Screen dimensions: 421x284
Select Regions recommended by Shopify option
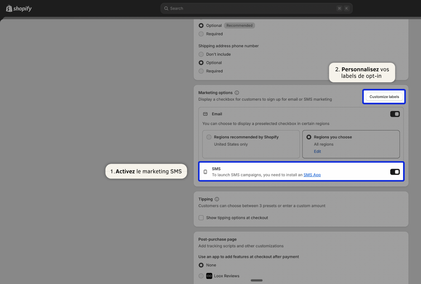tap(209, 137)
